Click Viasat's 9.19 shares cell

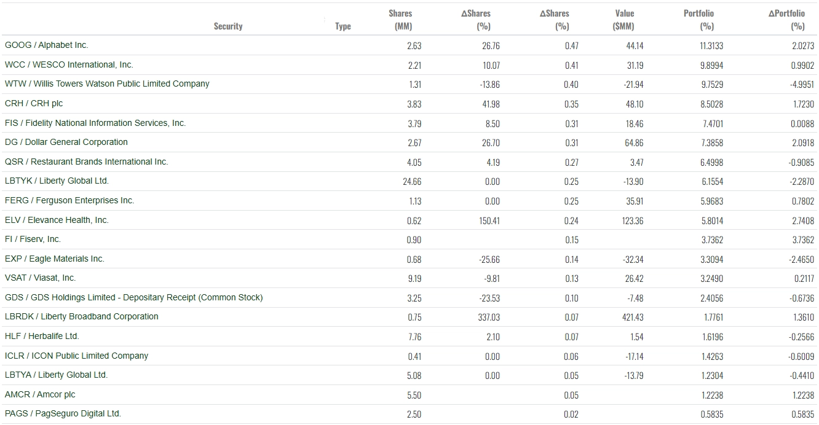point(415,279)
